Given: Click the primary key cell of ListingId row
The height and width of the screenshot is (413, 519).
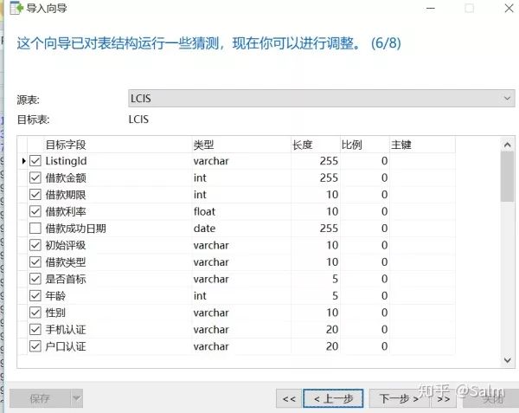Looking at the screenshot, I should [422, 161].
